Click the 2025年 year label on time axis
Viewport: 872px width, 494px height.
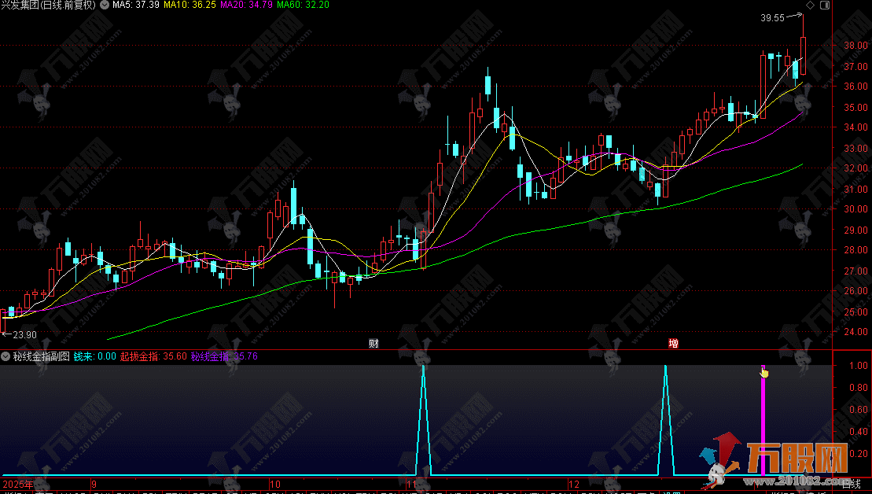[18, 483]
